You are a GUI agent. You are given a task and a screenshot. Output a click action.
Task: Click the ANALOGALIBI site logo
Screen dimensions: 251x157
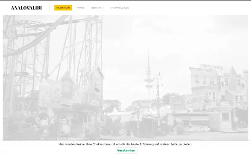pyautogui.click(x=26, y=8)
